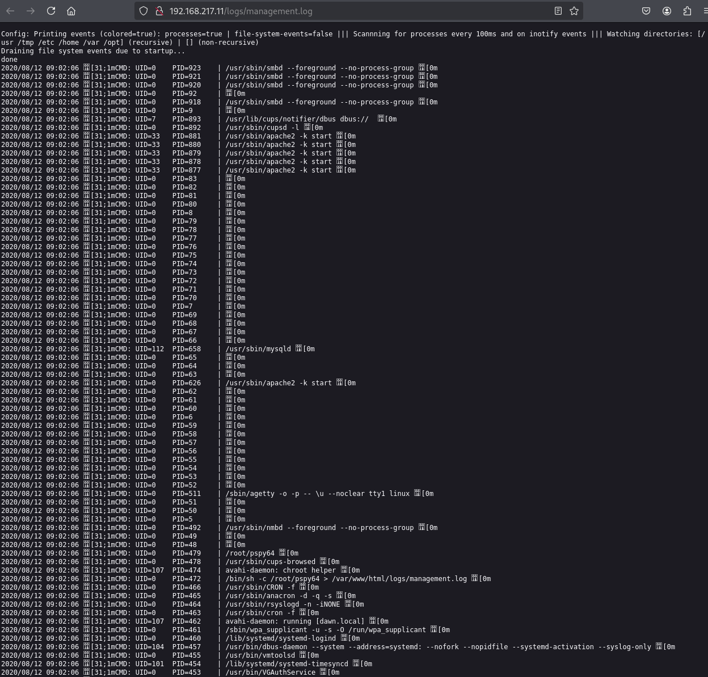This screenshot has height=677, width=708.
Task: Click the /usr/sbin/cupsd -l log line
Action: 262,128
